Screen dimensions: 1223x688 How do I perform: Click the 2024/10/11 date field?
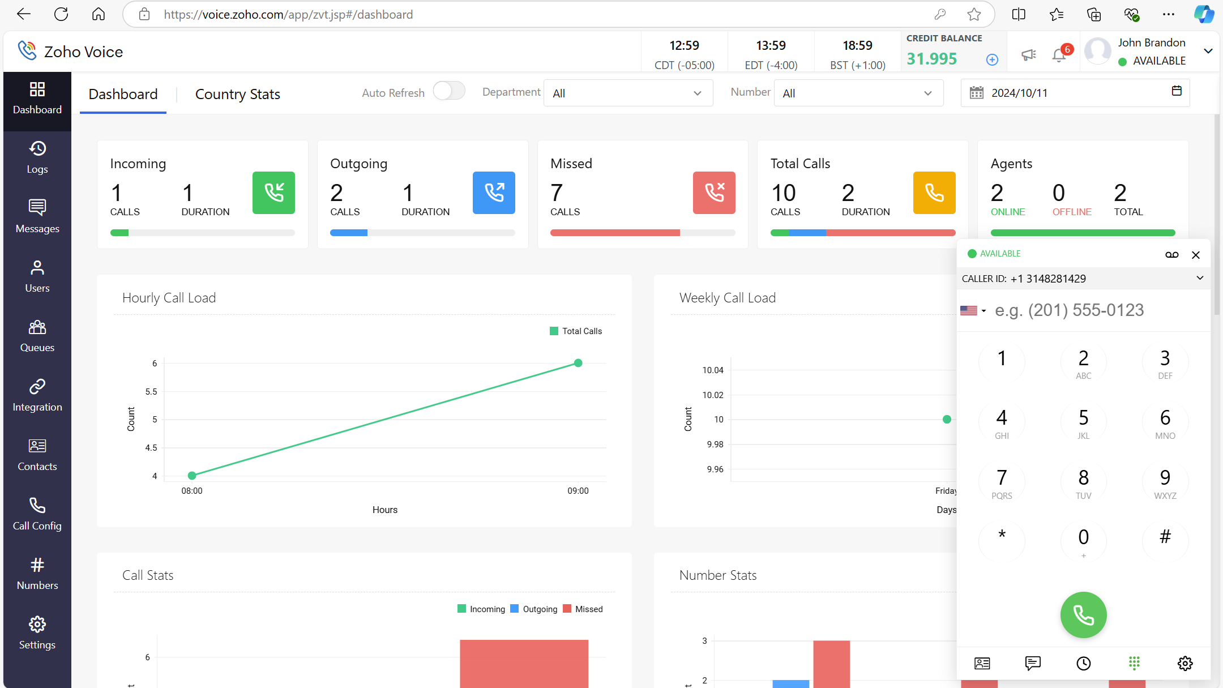click(x=1075, y=93)
